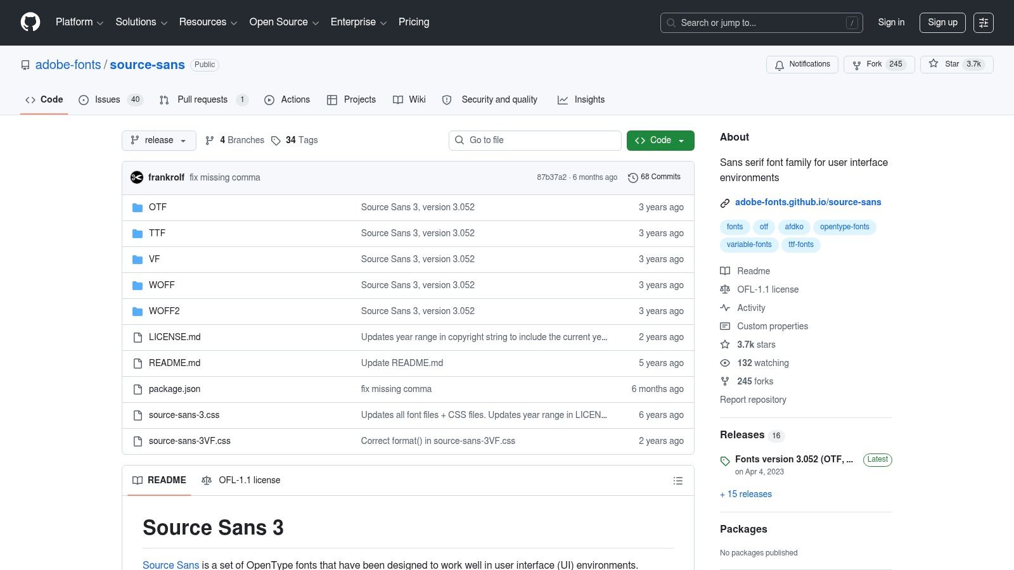This screenshot has height=570, width=1014.
Task: Click the package.json file icon
Action: [x=138, y=389]
